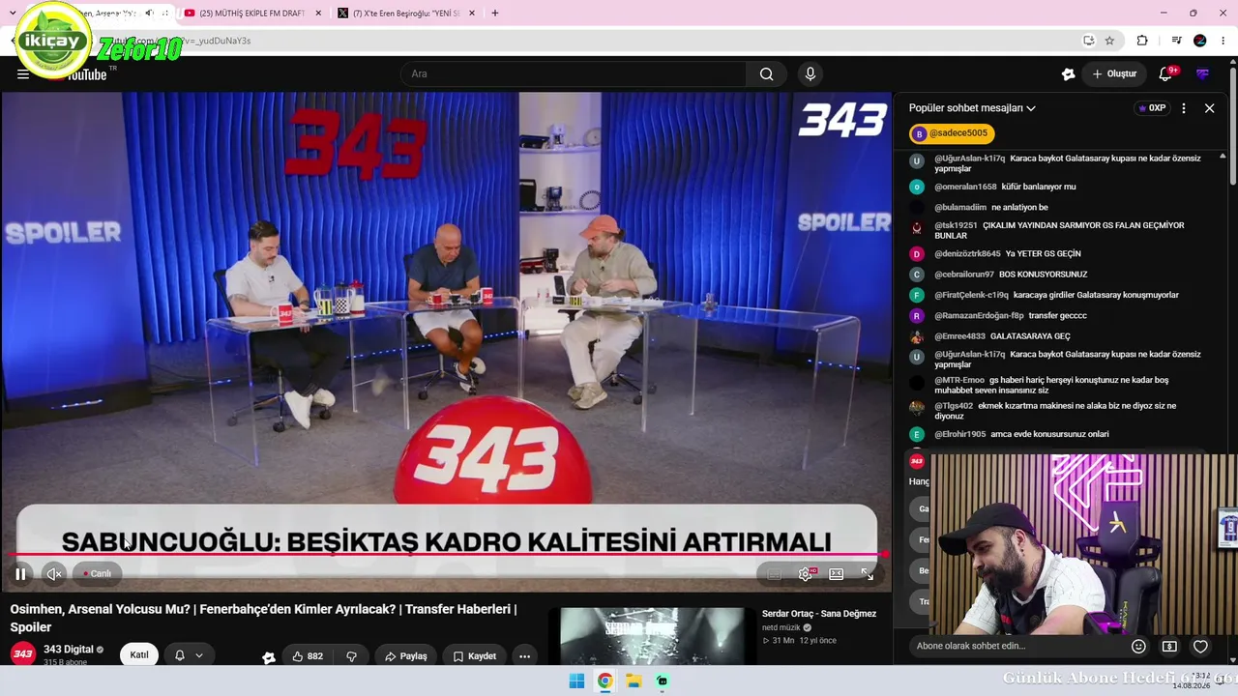1238x696 pixels.
Task: Read the video title starting Osimhen
Action: [x=263, y=619]
